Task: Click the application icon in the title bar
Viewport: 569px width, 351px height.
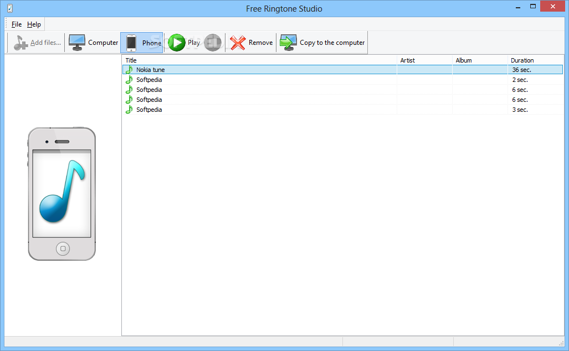Action: (10, 8)
